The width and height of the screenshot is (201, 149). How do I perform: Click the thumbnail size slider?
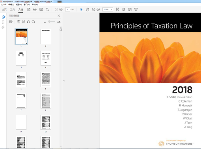pyautogui.click(x=52, y=22)
